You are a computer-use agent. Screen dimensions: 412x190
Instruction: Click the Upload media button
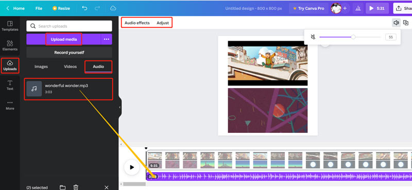pyautogui.click(x=63, y=39)
